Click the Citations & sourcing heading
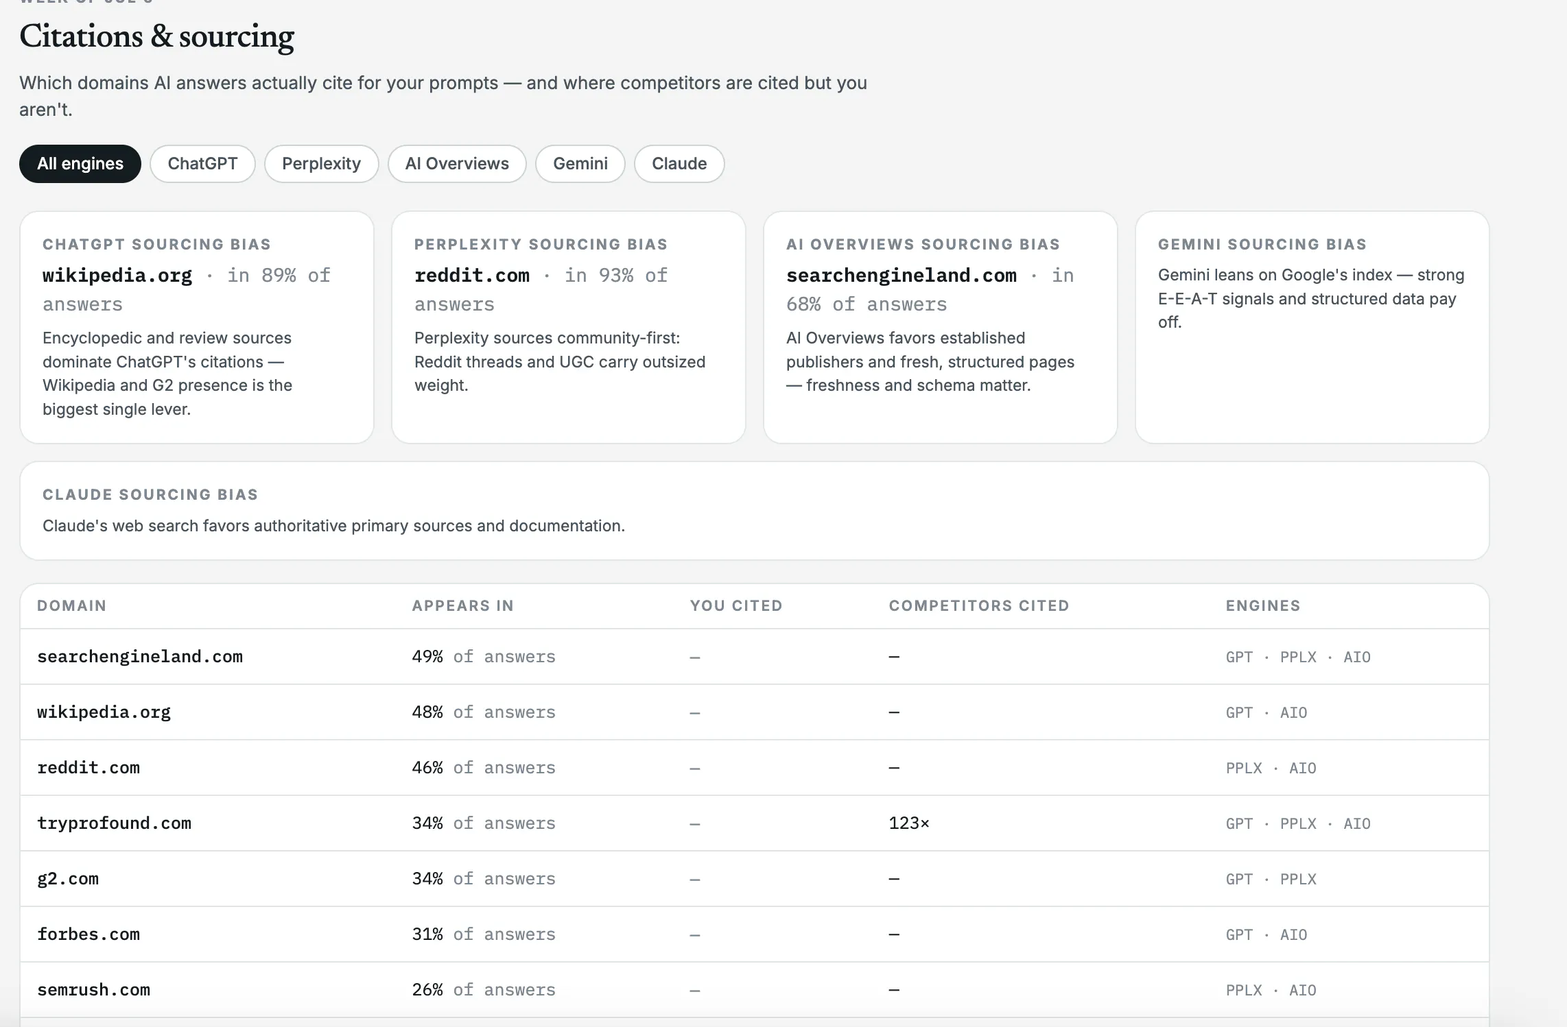The width and height of the screenshot is (1567, 1027). coord(156,36)
